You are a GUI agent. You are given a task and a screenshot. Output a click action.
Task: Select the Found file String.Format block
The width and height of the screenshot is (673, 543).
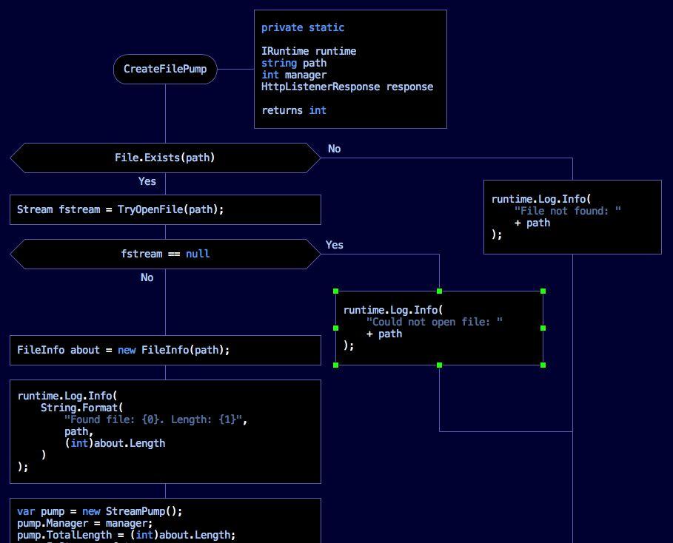click(x=165, y=431)
